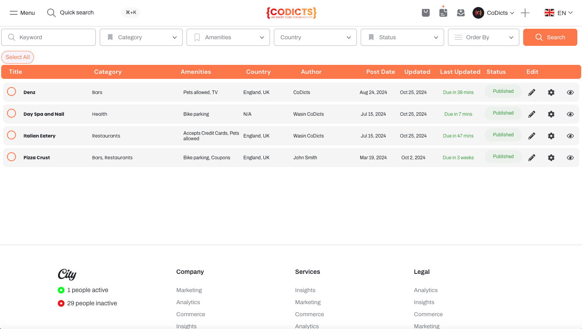Select the Pizza Crust row radio button
582x329 pixels.
click(12, 157)
